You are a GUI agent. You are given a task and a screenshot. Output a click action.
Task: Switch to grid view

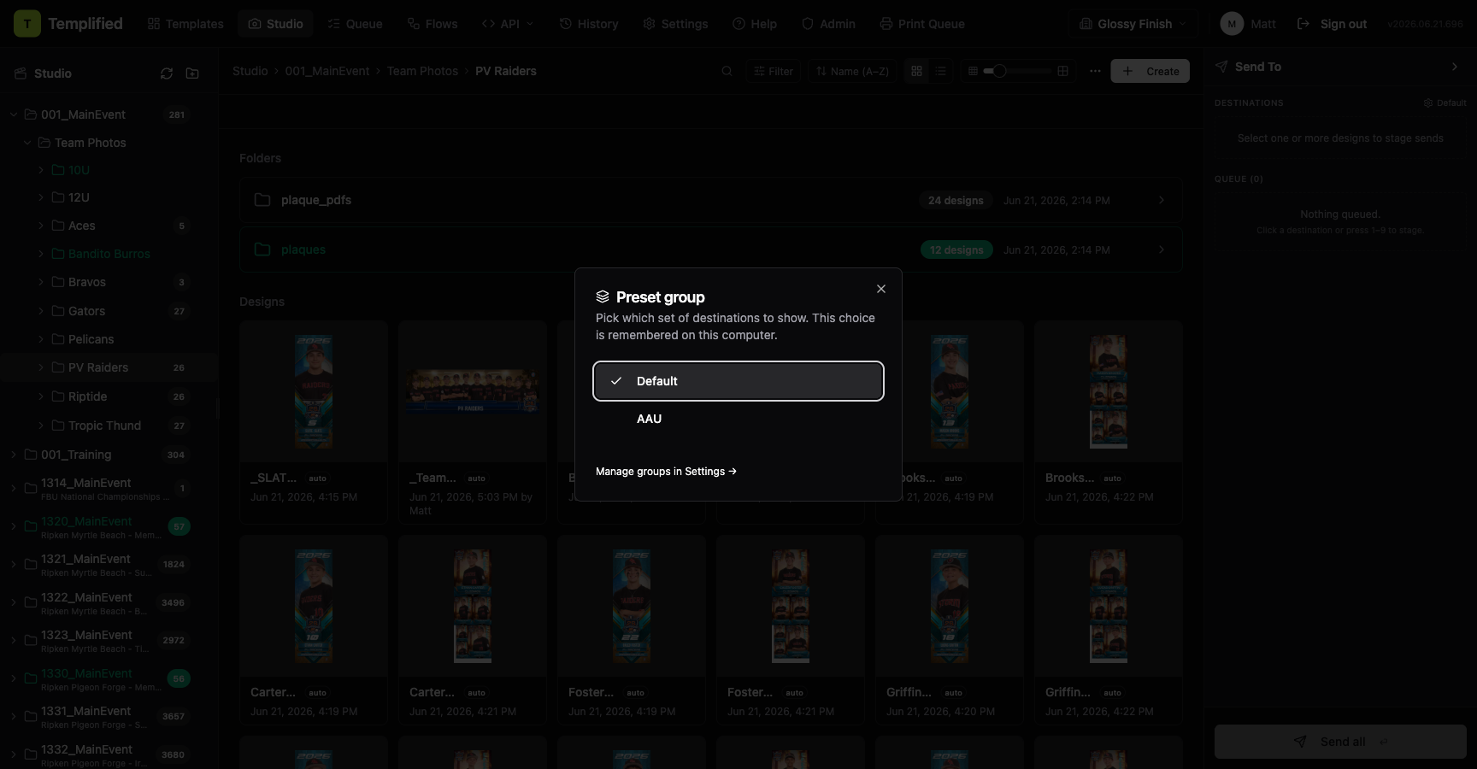916,71
